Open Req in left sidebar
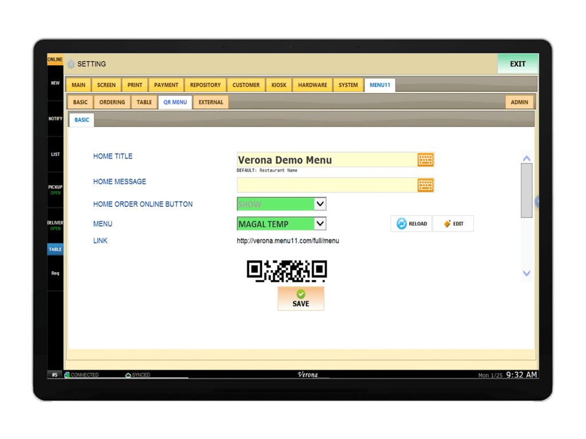 56,273
